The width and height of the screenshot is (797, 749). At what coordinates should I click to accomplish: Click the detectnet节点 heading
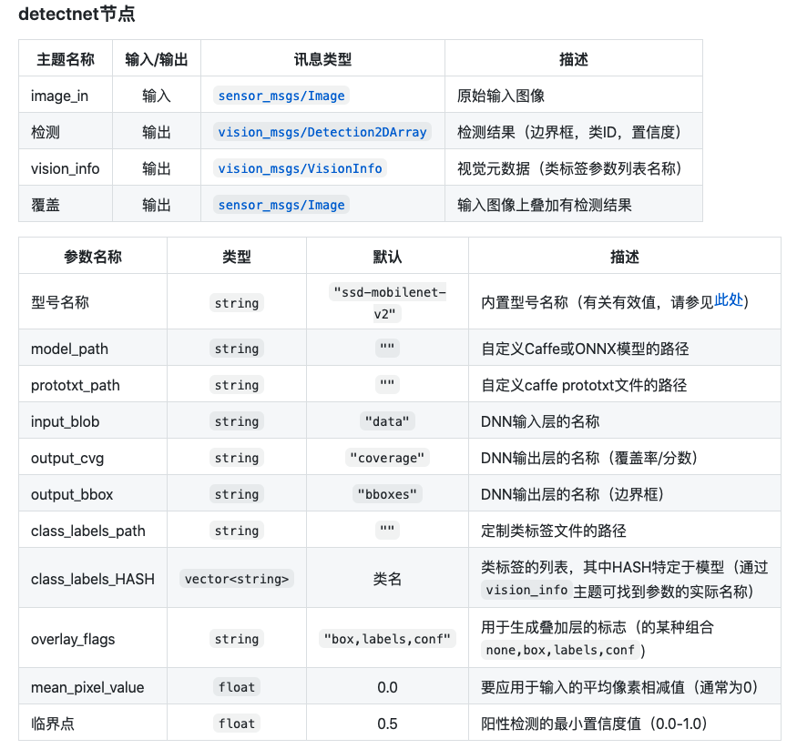pyautogui.click(x=77, y=14)
